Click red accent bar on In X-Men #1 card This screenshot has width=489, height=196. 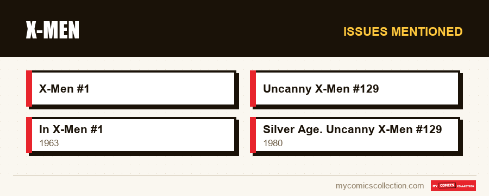coord(29,135)
